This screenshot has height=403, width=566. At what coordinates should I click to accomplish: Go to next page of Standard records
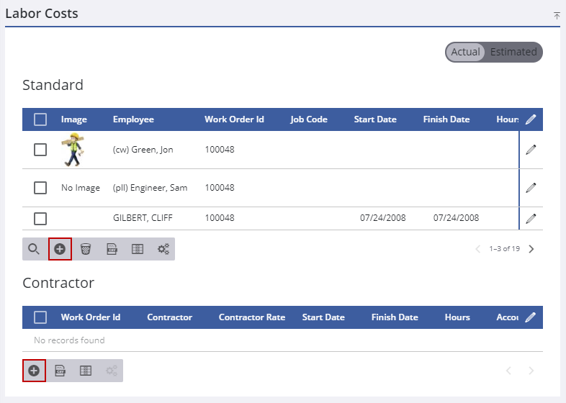click(531, 249)
